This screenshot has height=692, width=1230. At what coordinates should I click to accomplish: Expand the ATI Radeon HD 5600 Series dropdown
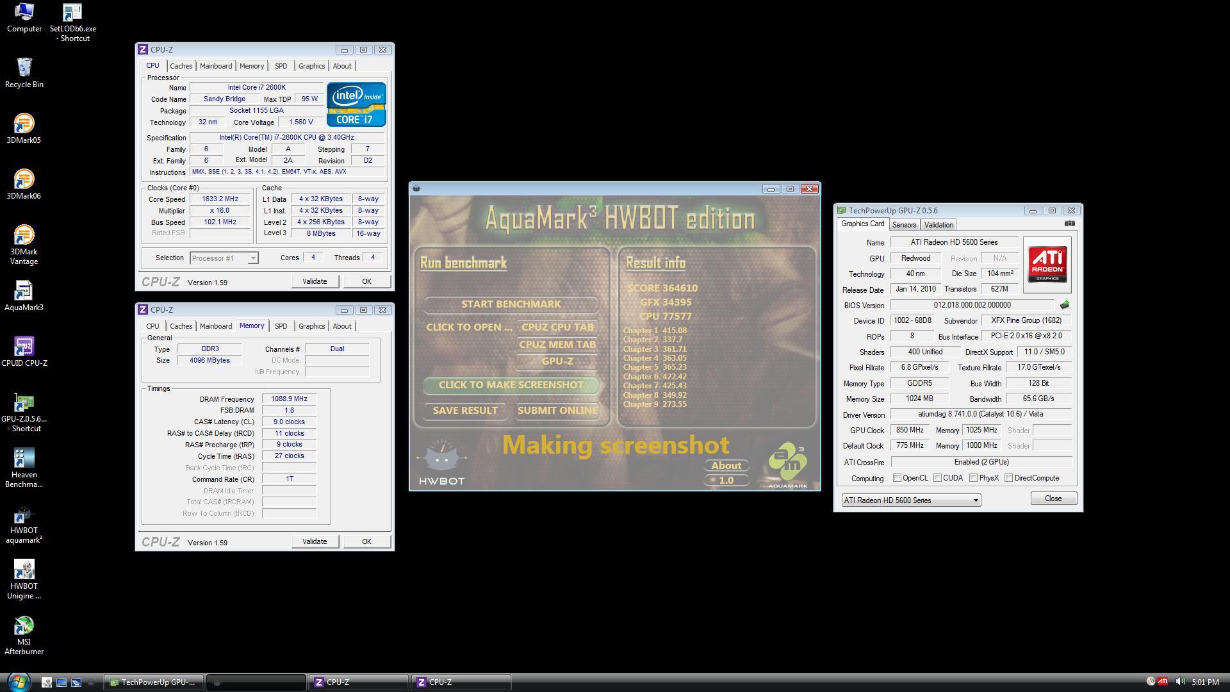pyautogui.click(x=976, y=500)
